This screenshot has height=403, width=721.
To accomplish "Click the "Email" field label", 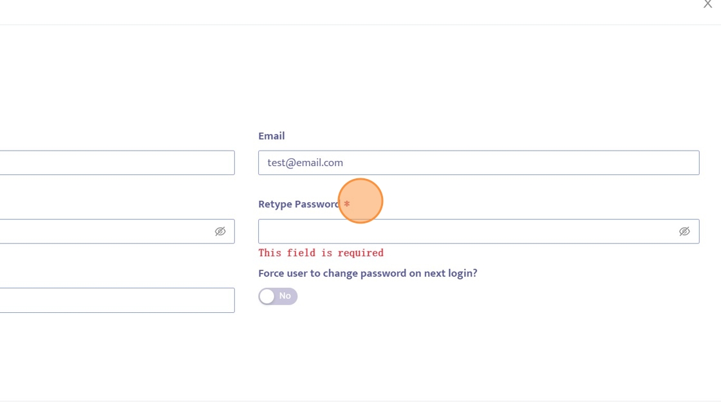I will coord(272,136).
